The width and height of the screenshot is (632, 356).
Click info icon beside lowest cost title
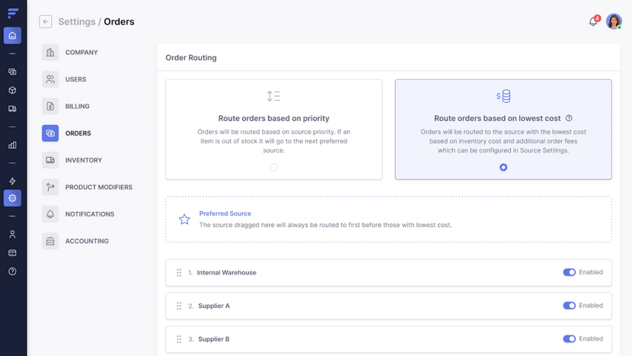click(x=569, y=118)
